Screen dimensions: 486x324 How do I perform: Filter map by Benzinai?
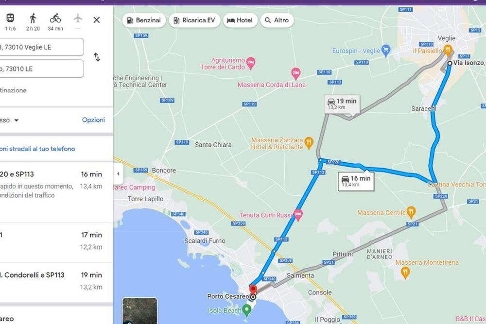tap(144, 20)
